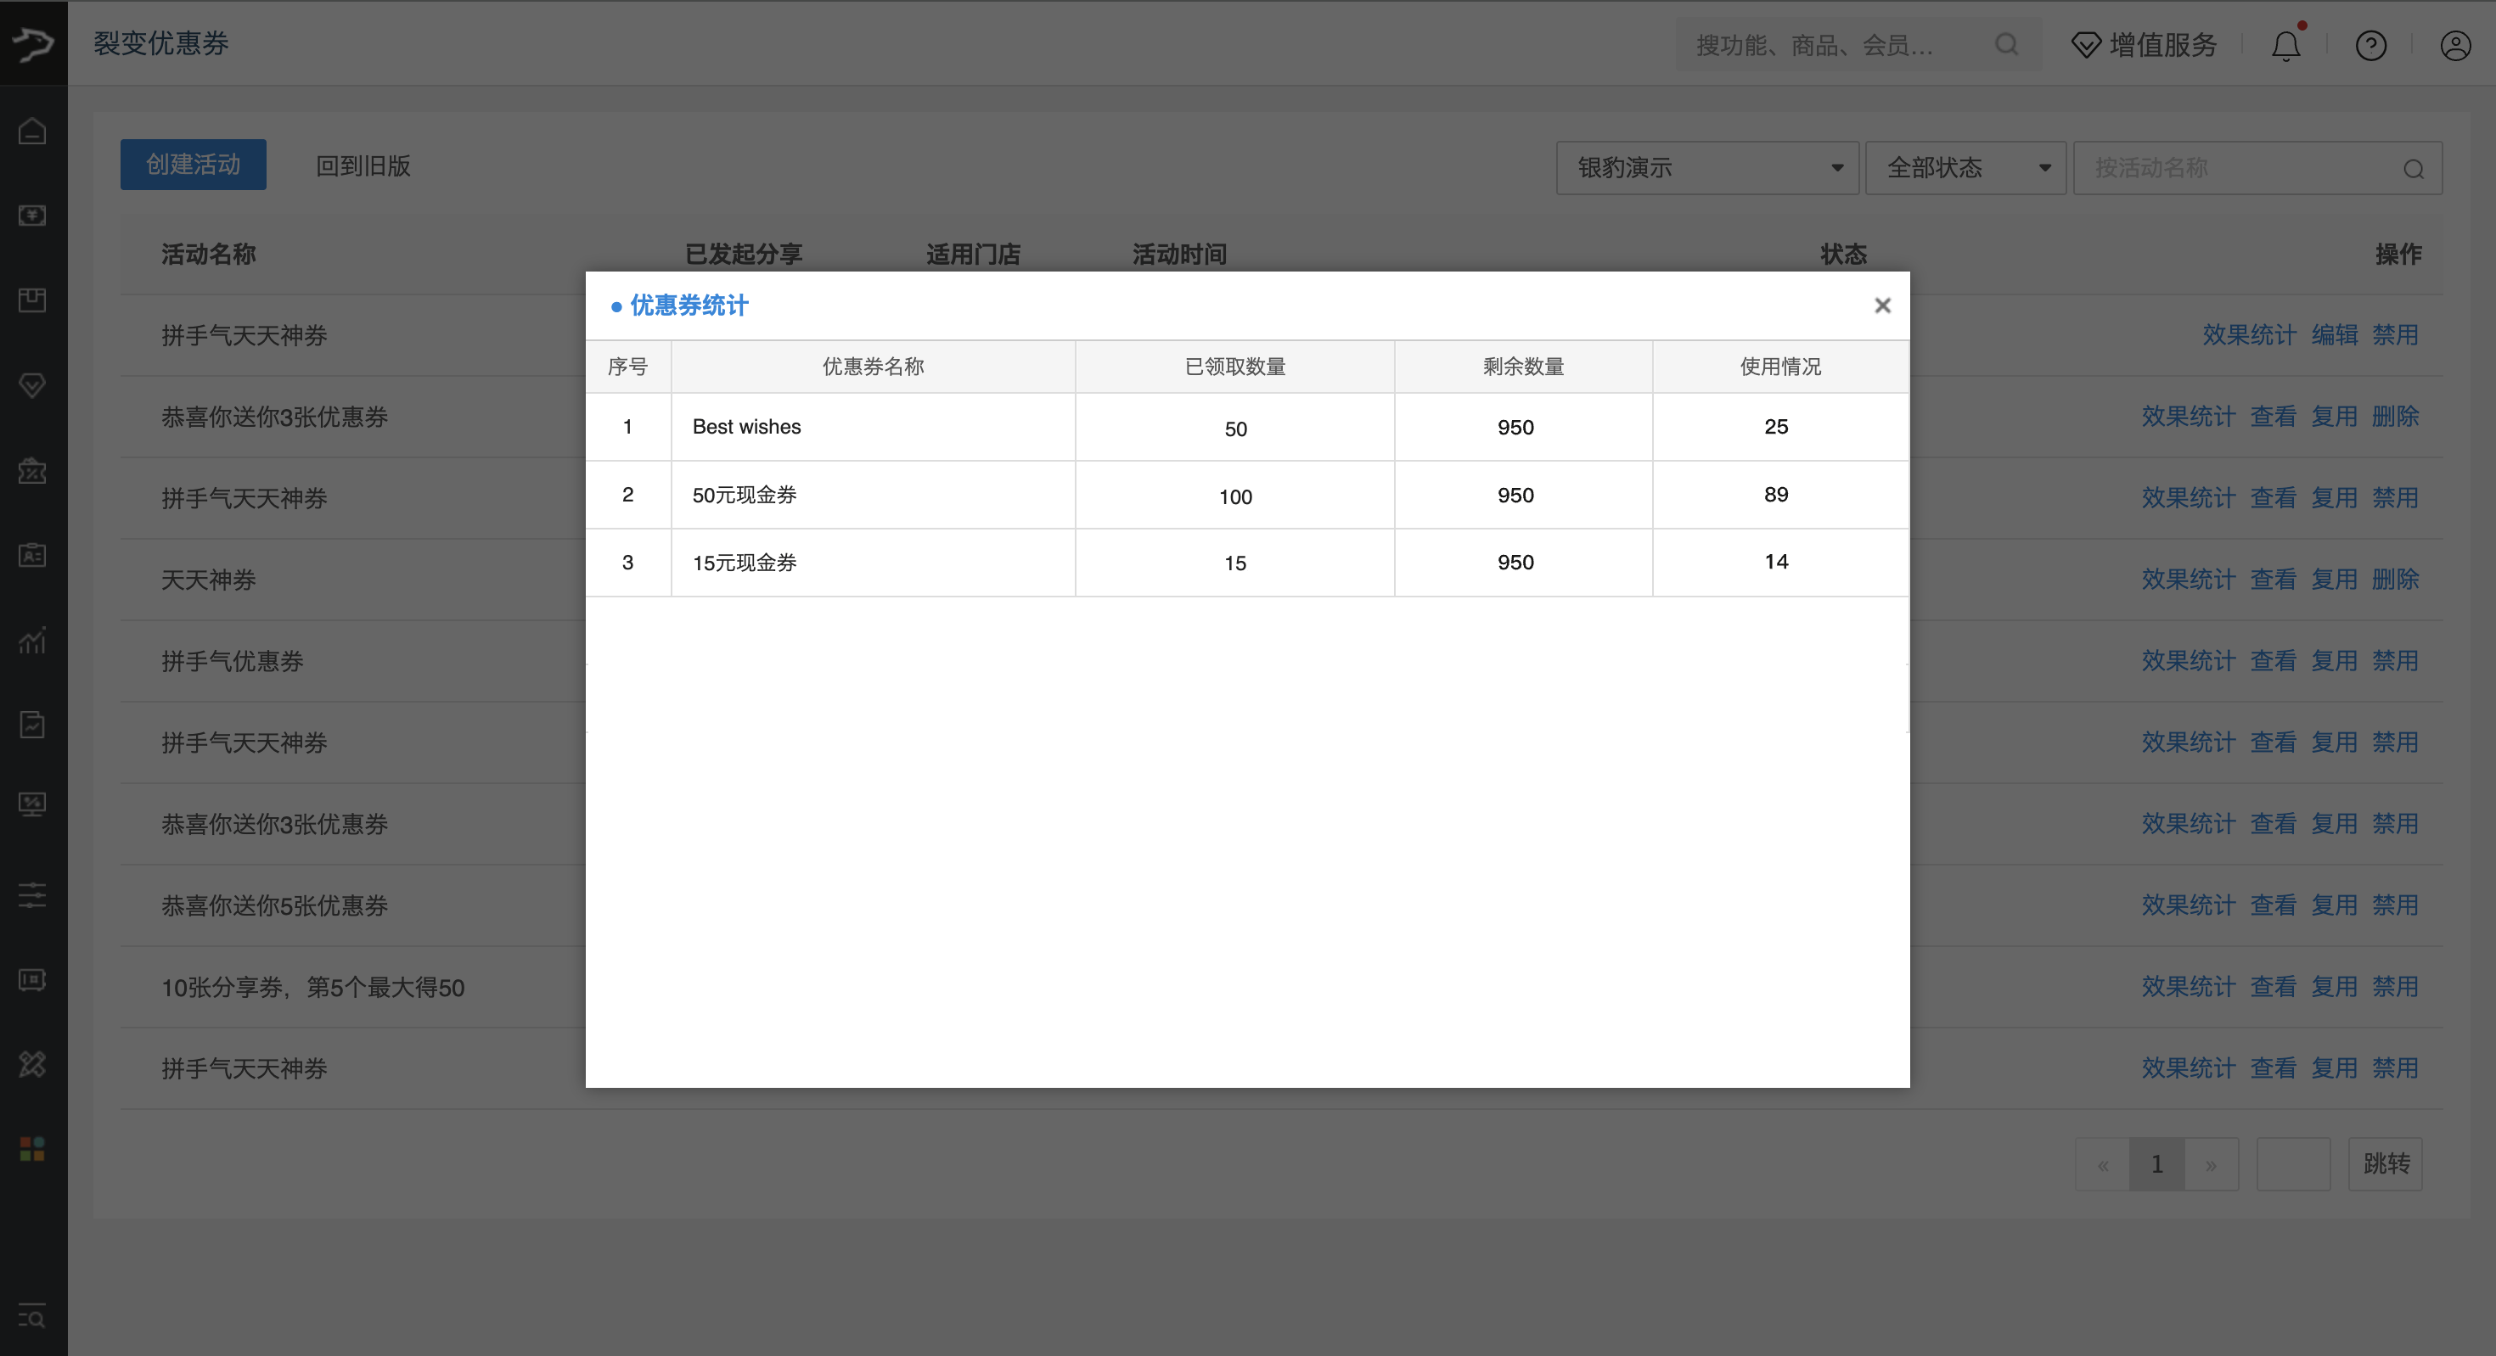Open the goods box icon in sidebar
Viewport: 2496px width, 1356px height.
pos(33,300)
